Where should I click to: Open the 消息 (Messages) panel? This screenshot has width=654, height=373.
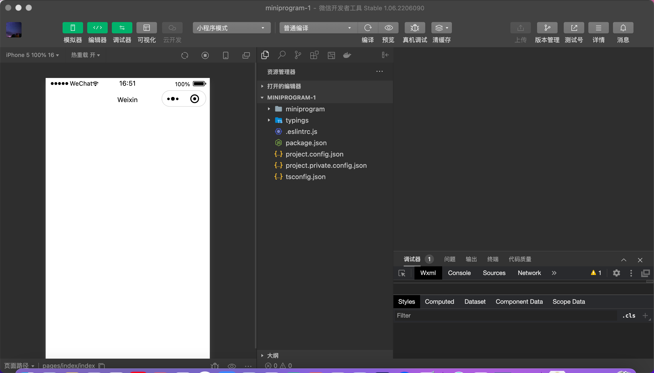click(x=623, y=28)
